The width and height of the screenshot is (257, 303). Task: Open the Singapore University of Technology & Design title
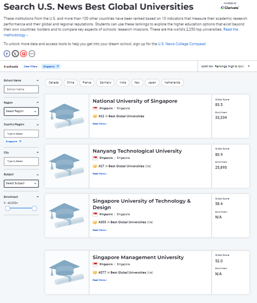(x=142, y=204)
